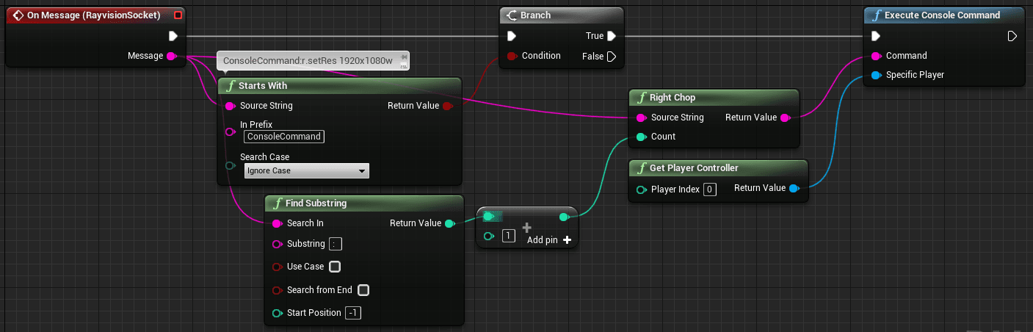Click the Message output pin on On Message
This screenshot has width=1033, height=332.
point(171,56)
